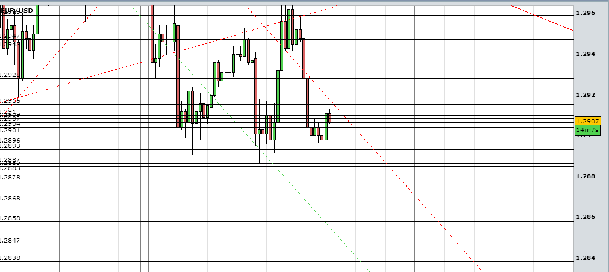This screenshot has width=609, height=272.
Task: Select the 1.2916 horizontal line label
Action: [x=10, y=101]
